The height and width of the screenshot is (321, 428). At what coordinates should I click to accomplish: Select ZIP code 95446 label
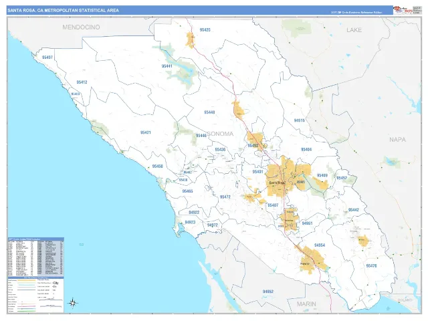[201, 135]
